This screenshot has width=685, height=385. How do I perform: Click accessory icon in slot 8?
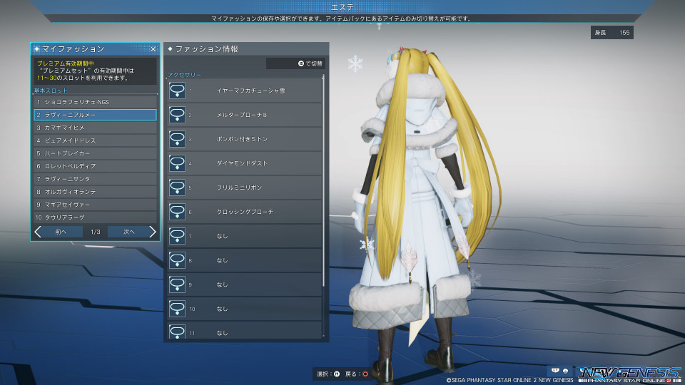pyautogui.click(x=177, y=260)
